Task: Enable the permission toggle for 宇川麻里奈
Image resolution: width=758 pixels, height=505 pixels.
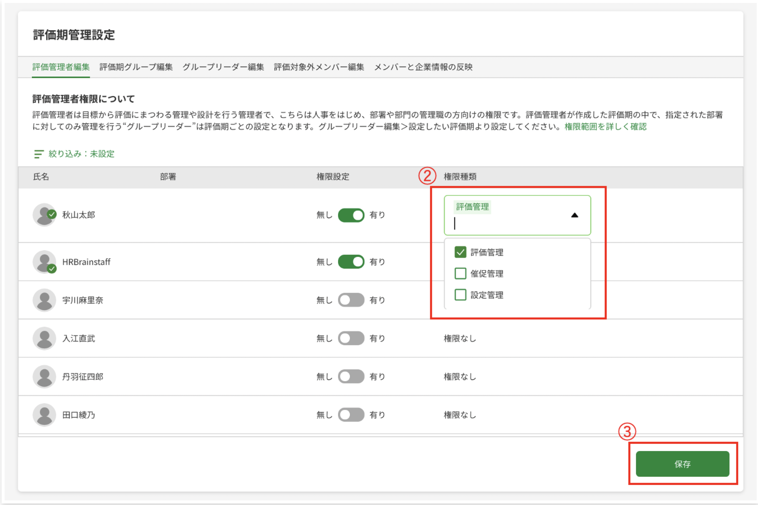Action: [x=351, y=300]
